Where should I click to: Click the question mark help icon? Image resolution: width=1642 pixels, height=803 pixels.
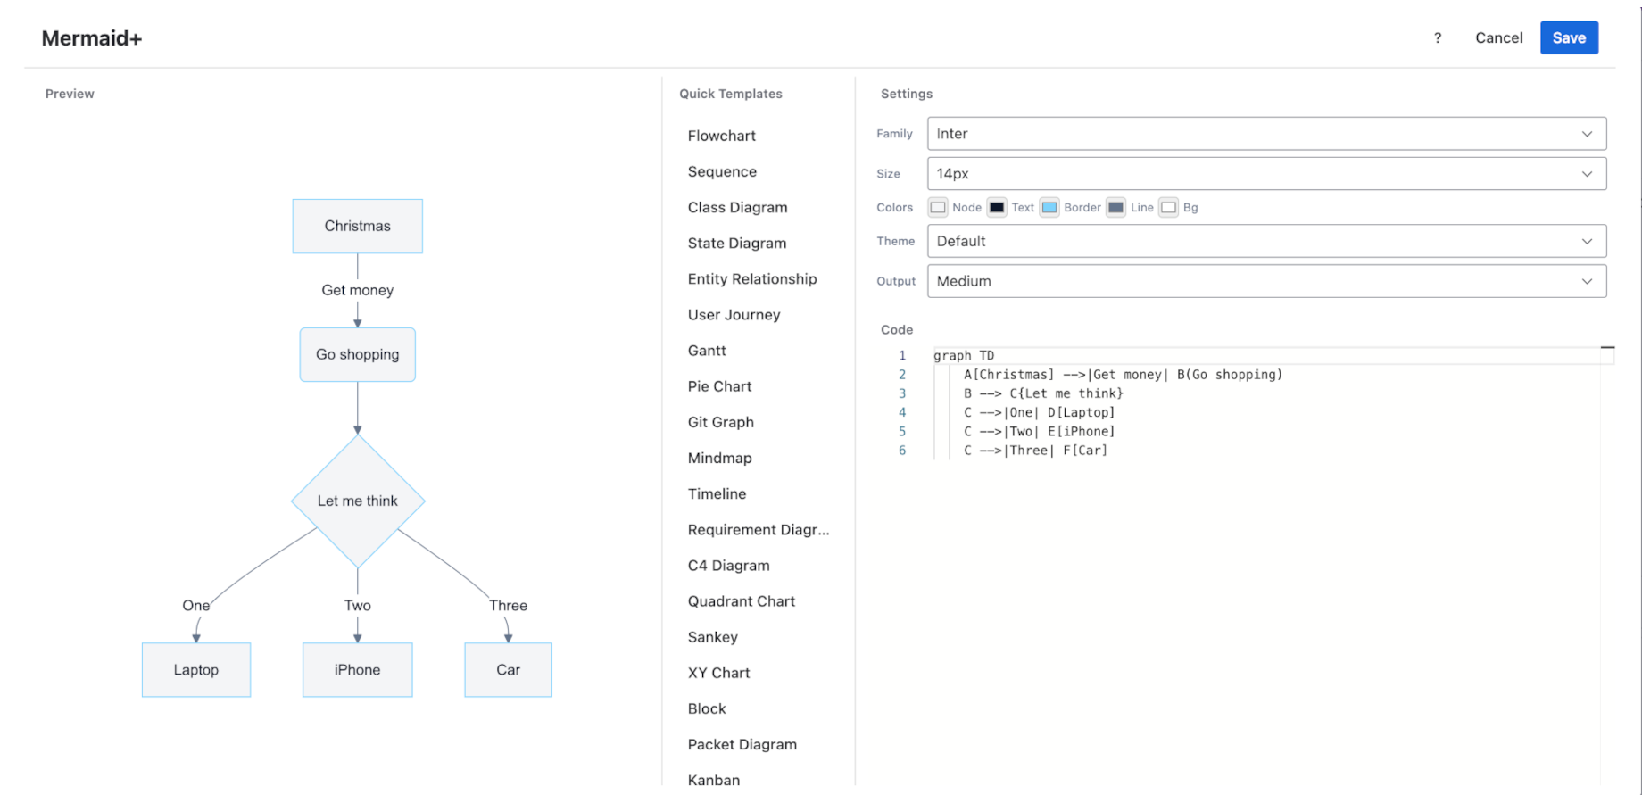pos(1438,37)
